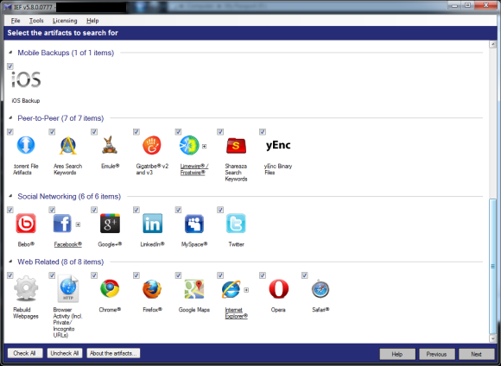Select the Gigatribe v2 and v3 icon
Screen dimensions: 501x366
152,145
